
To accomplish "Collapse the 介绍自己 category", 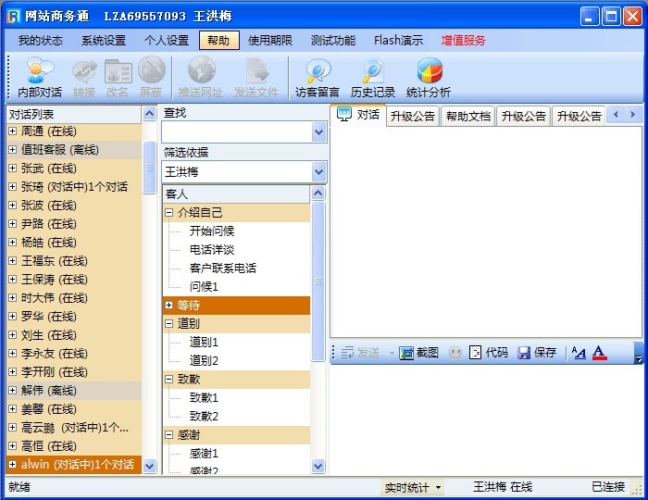I will (x=169, y=213).
